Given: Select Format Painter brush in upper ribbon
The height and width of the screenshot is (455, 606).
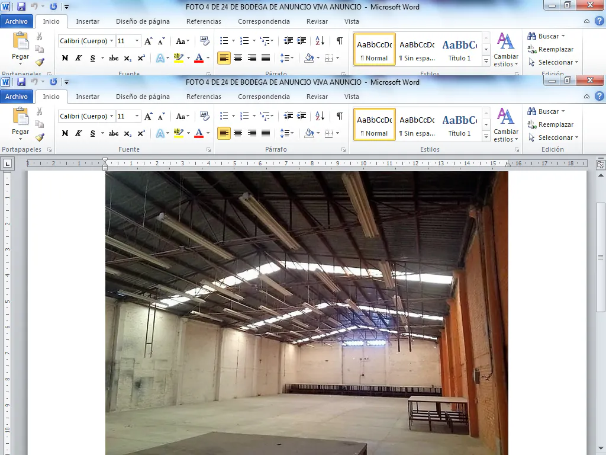Looking at the screenshot, I should coord(40,62).
